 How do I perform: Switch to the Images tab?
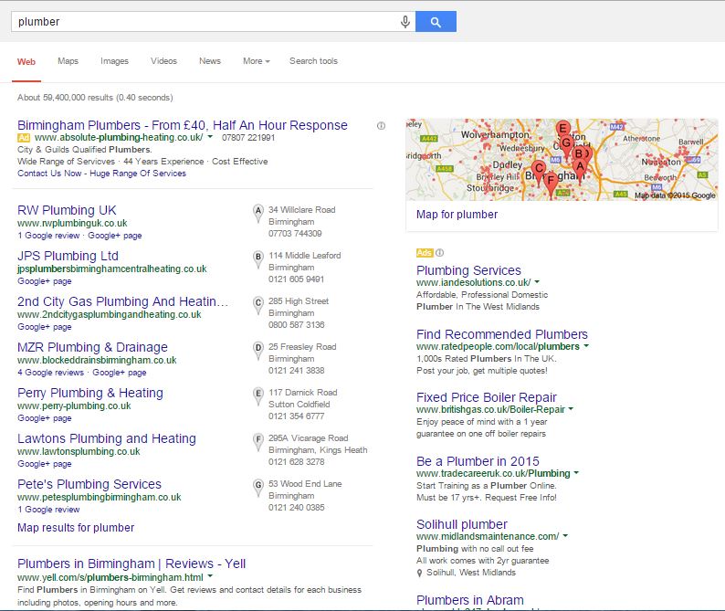(115, 61)
